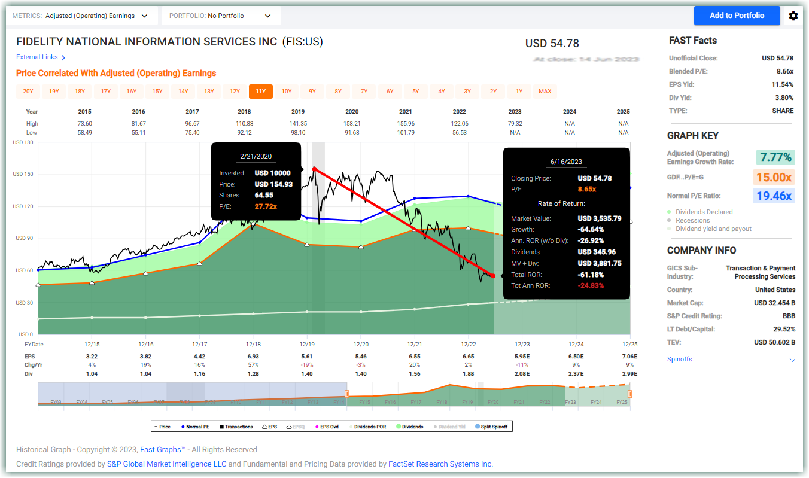Toggle the Price legend item
This screenshot has width=809, height=478.
click(x=162, y=427)
